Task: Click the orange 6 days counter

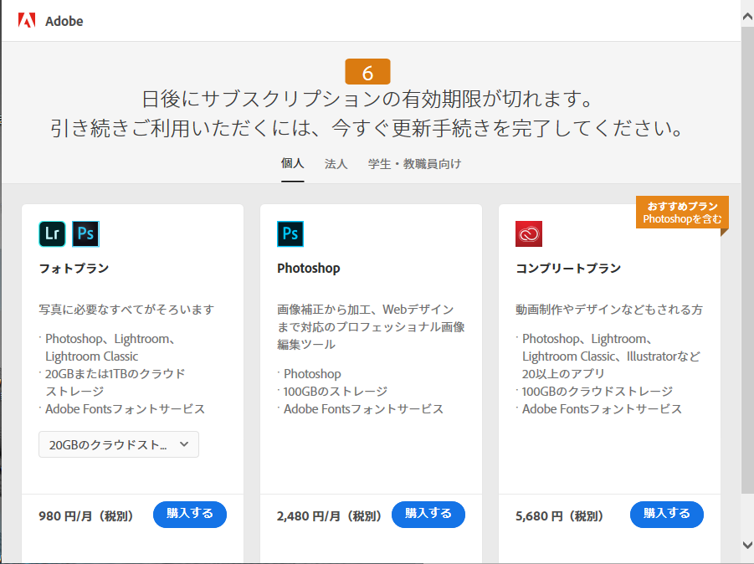Action: [x=368, y=72]
